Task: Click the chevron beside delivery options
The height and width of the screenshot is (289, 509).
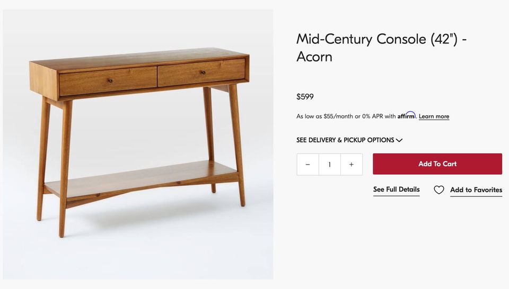Action: (x=399, y=140)
